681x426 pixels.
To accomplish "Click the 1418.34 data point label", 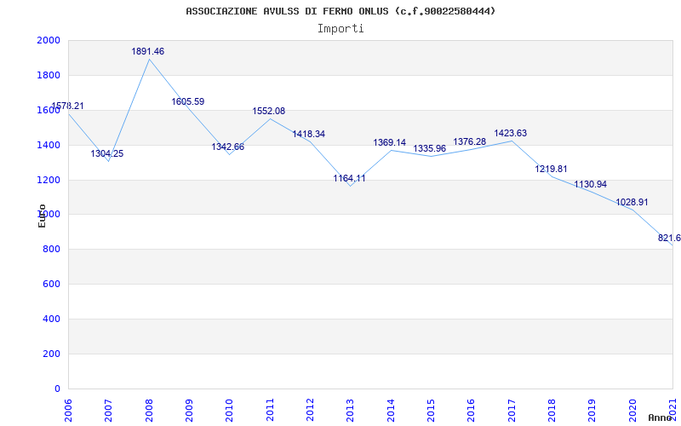I will click(x=309, y=134).
